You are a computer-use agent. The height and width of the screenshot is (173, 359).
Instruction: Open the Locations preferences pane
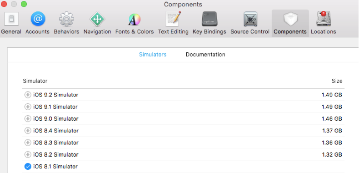[x=323, y=23]
